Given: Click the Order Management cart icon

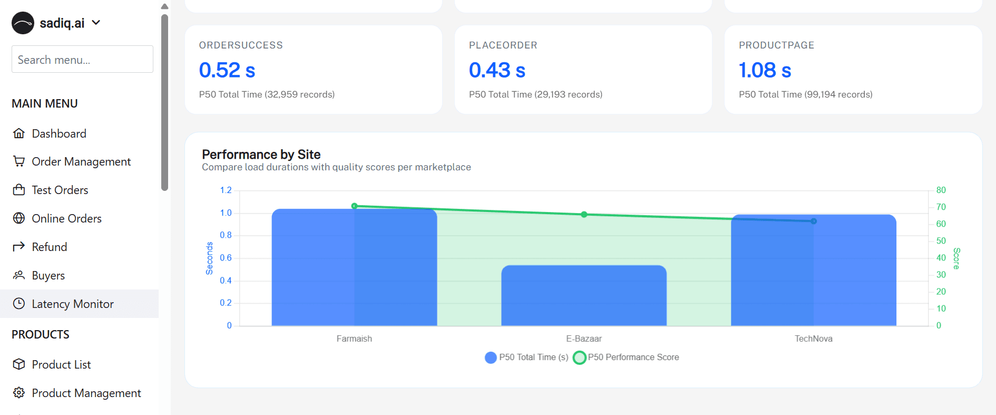Looking at the screenshot, I should pyautogui.click(x=19, y=161).
